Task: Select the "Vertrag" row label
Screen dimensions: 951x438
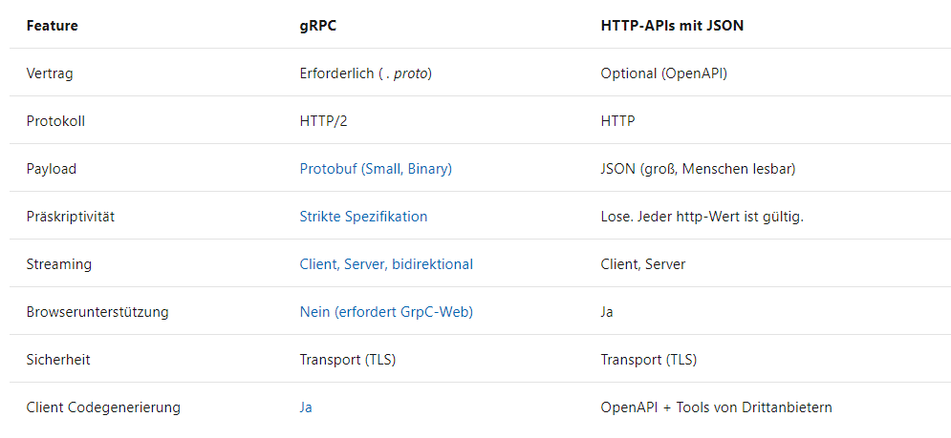Action: tap(51, 73)
